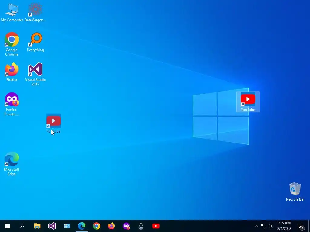Select the DataWagon desktop shortcut
The image size is (310, 232).
point(35,12)
